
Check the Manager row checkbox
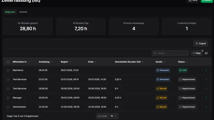coord(8,98)
